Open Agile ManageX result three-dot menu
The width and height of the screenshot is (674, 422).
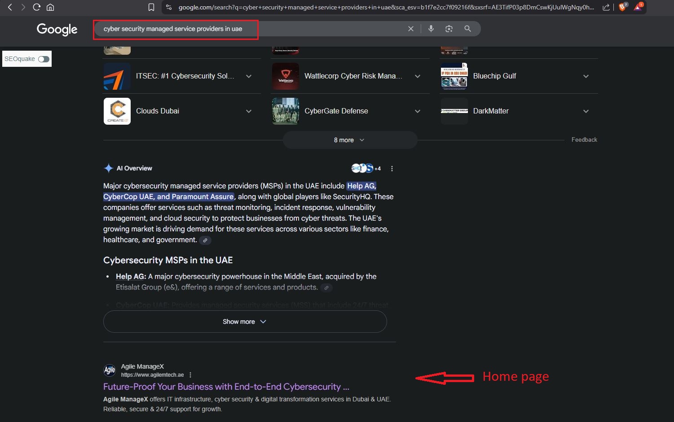click(x=190, y=375)
